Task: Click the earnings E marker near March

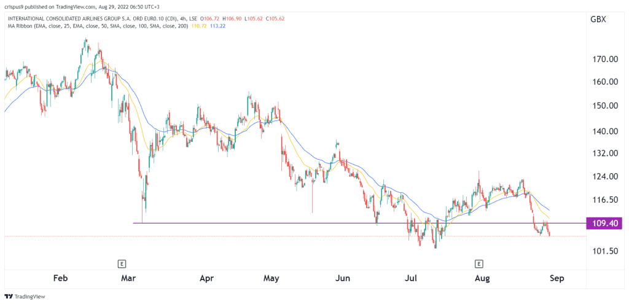Action: (x=122, y=263)
